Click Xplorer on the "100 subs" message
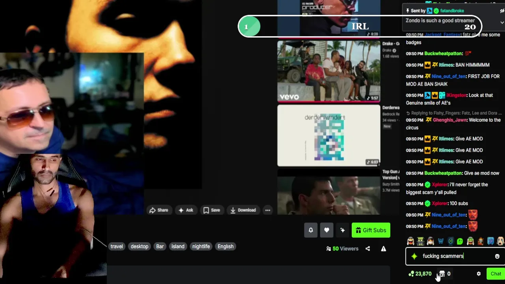 (x=440, y=204)
